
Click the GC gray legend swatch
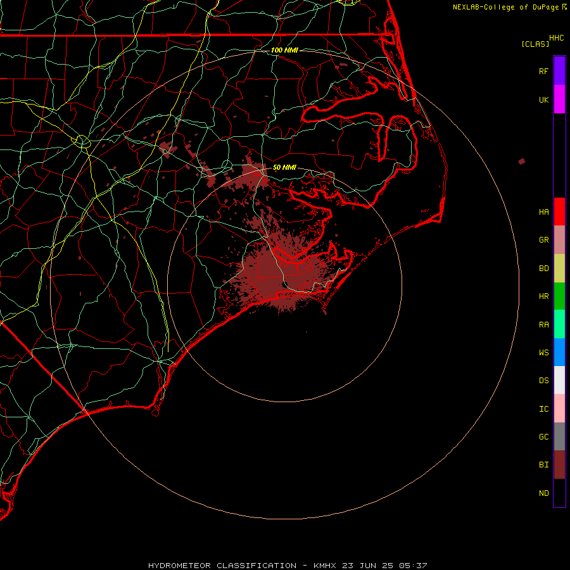pos(559,436)
